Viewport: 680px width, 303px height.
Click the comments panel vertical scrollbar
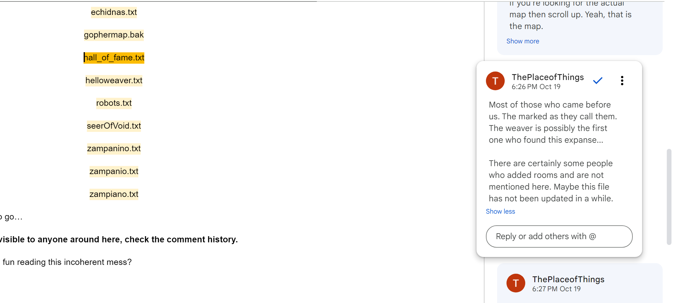669,196
